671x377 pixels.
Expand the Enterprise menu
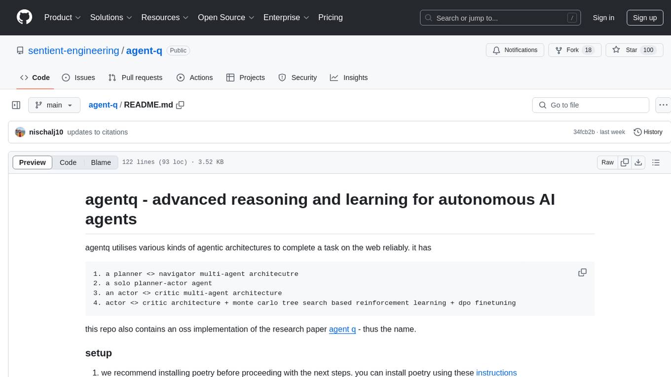coord(286,17)
